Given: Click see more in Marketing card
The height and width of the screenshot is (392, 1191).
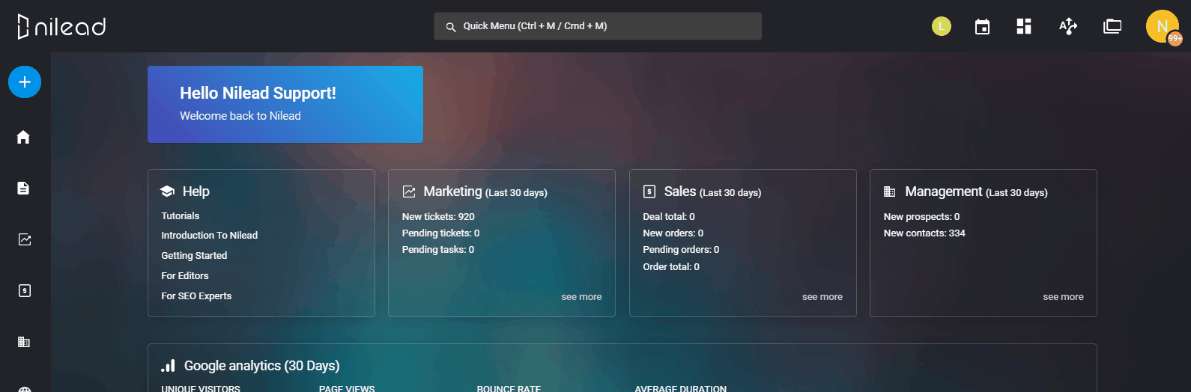Looking at the screenshot, I should click(x=581, y=297).
